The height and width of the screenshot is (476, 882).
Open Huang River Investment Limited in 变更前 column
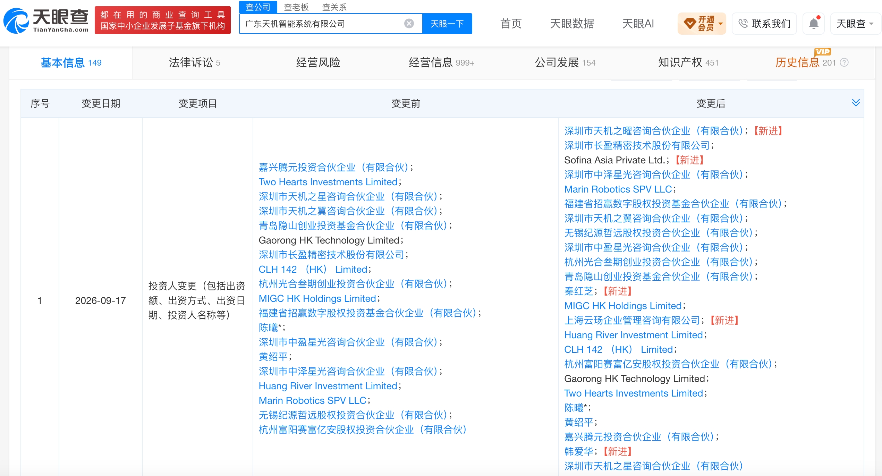[328, 386]
